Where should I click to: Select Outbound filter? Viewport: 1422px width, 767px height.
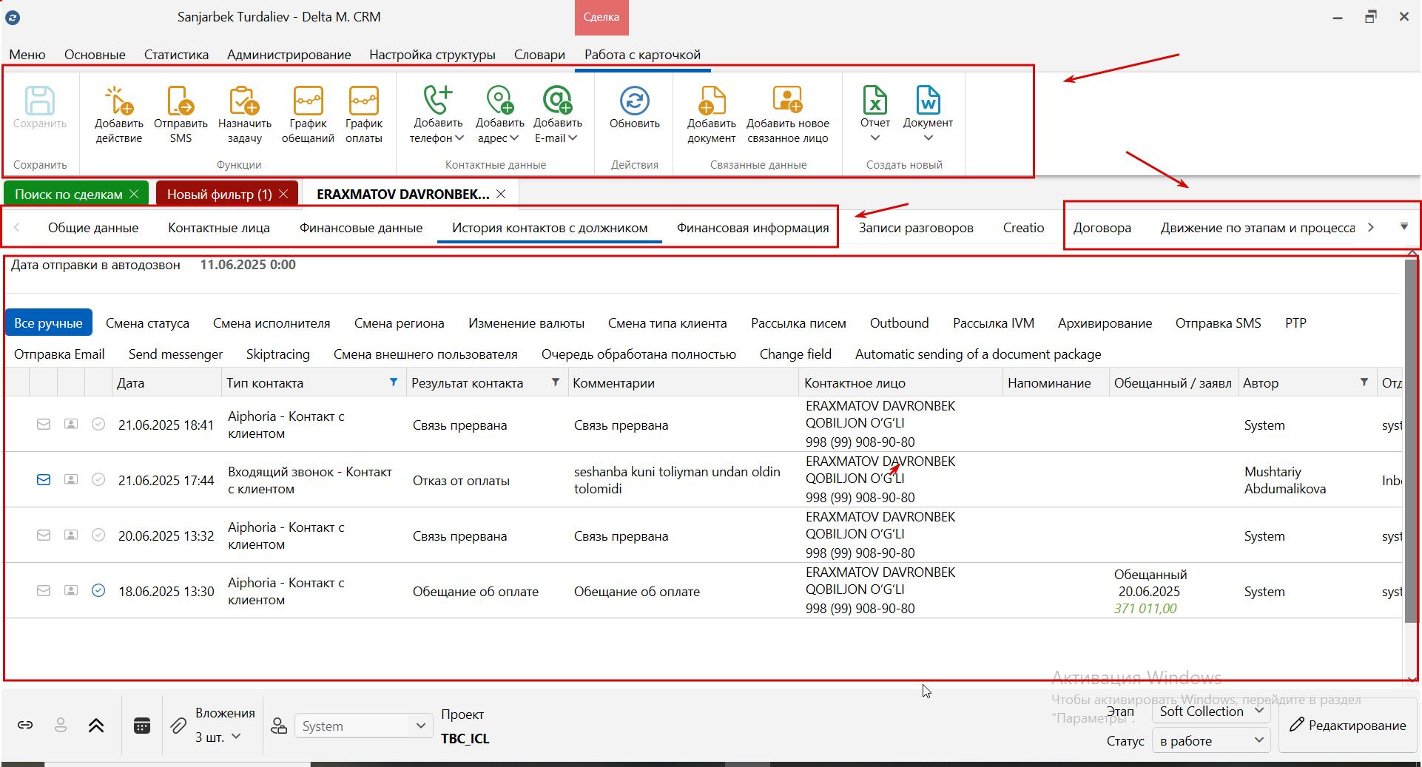(899, 323)
